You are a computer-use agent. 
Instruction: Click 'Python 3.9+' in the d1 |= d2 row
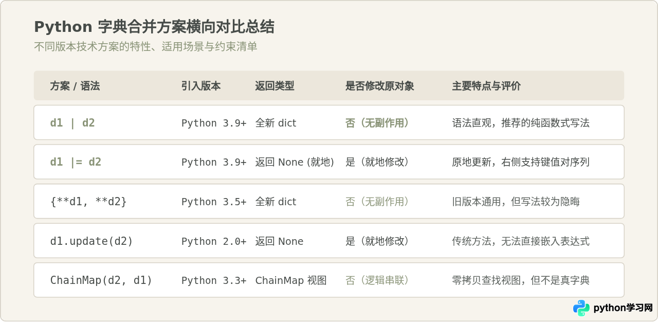[x=214, y=162]
